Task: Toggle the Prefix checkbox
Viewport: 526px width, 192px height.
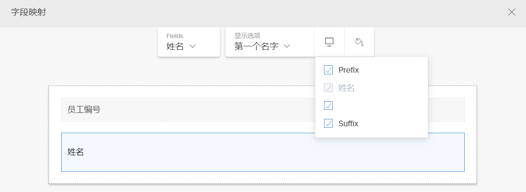Action: pyautogui.click(x=328, y=70)
